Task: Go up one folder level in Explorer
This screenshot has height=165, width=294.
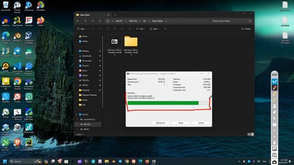Action: [x=93, y=21]
